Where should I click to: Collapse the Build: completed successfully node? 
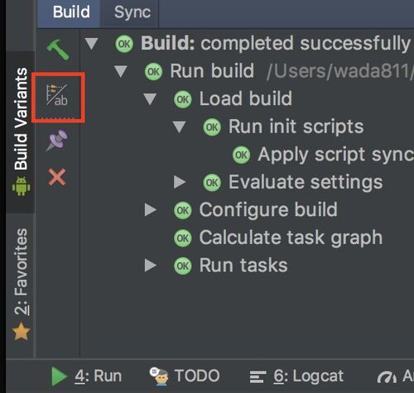click(x=91, y=44)
